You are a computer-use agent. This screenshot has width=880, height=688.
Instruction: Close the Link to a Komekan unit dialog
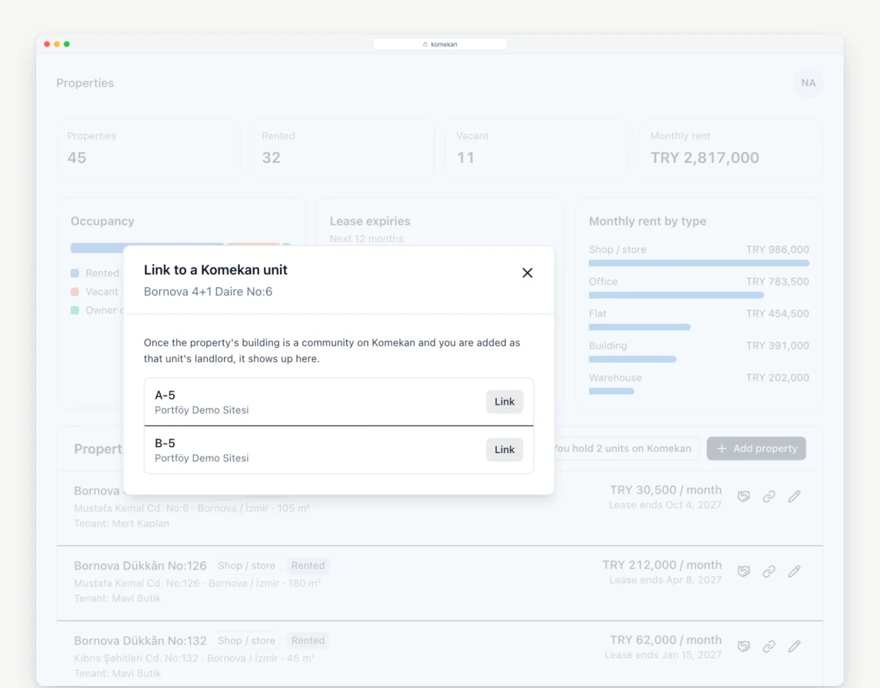pos(527,273)
